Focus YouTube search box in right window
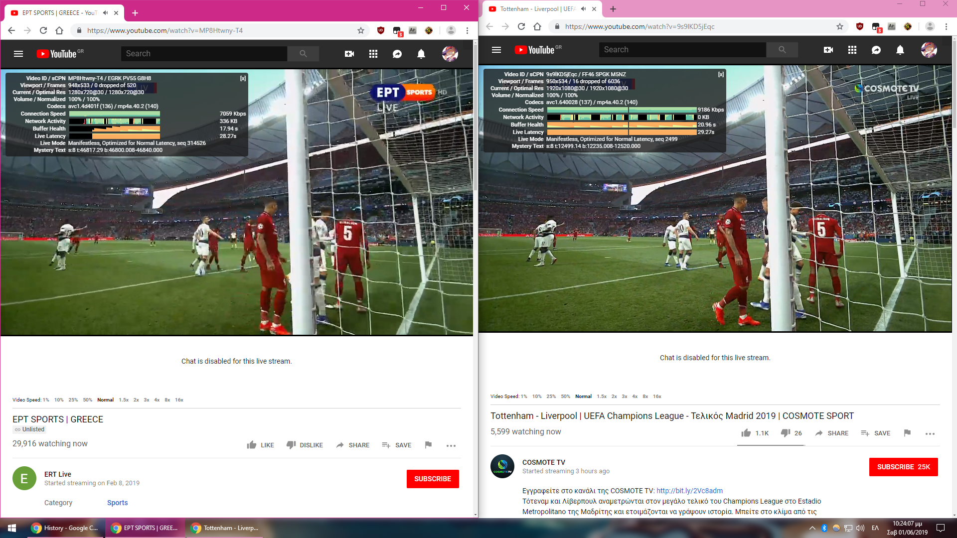Image resolution: width=957 pixels, height=538 pixels. [682, 50]
